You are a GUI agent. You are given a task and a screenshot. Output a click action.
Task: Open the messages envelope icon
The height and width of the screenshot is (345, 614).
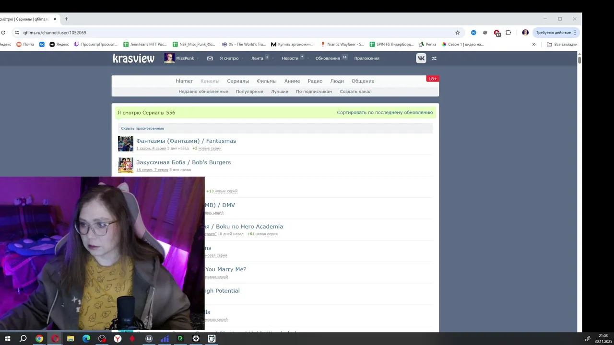point(210,58)
